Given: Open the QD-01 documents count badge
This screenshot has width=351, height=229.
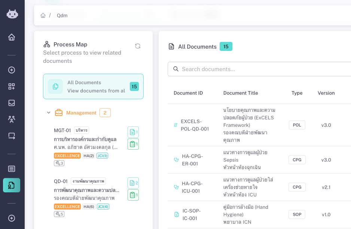Looking at the screenshot, I should tap(133, 183).
